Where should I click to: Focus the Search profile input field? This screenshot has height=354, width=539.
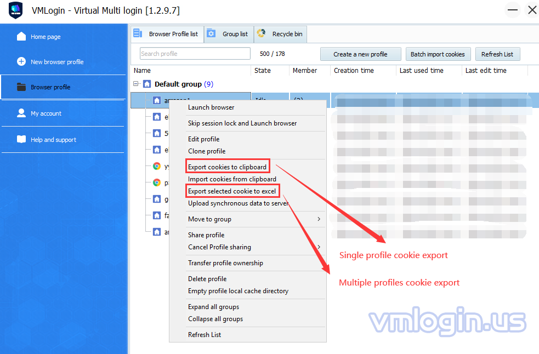(195, 54)
